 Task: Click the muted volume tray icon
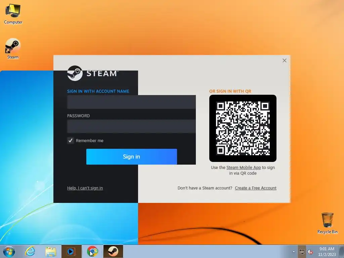click(310, 252)
